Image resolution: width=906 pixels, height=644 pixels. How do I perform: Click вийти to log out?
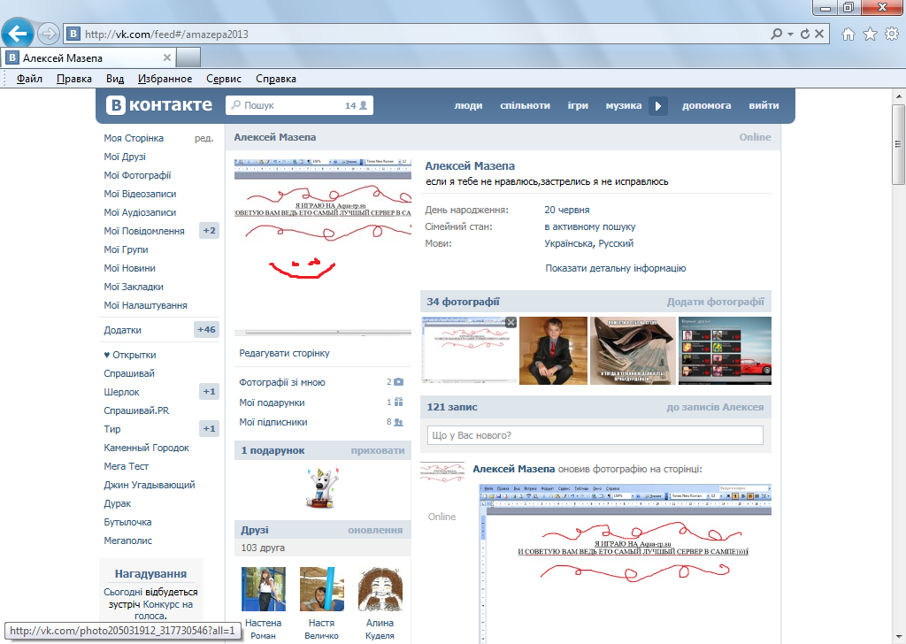tap(764, 105)
